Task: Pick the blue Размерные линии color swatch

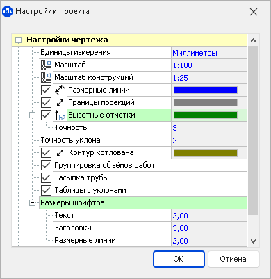Action: pyautogui.click(x=206, y=90)
